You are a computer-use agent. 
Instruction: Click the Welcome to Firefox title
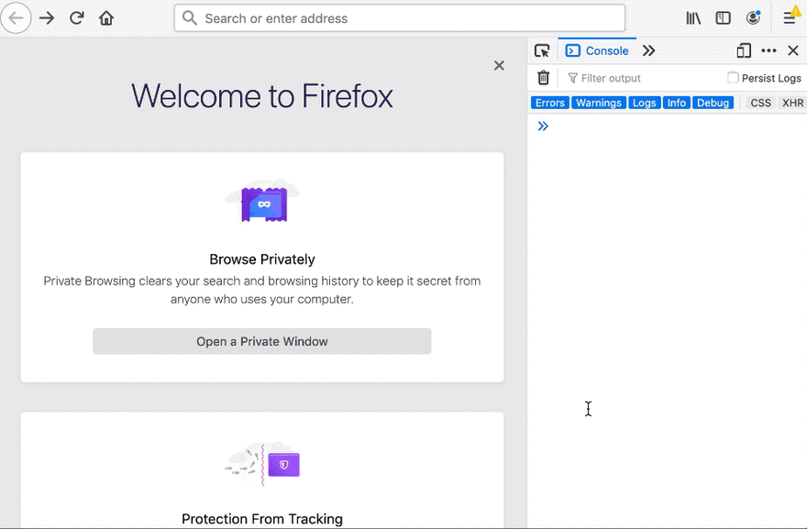click(x=262, y=95)
